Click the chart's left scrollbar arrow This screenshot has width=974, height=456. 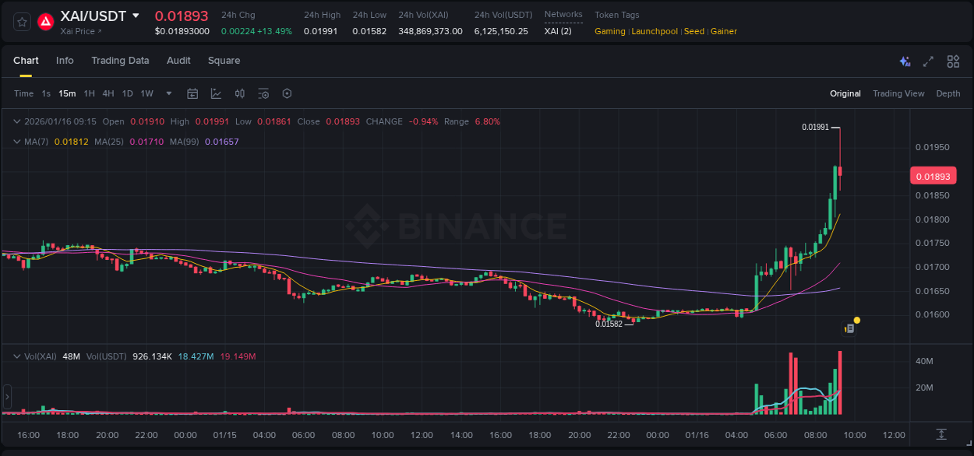tap(7, 397)
